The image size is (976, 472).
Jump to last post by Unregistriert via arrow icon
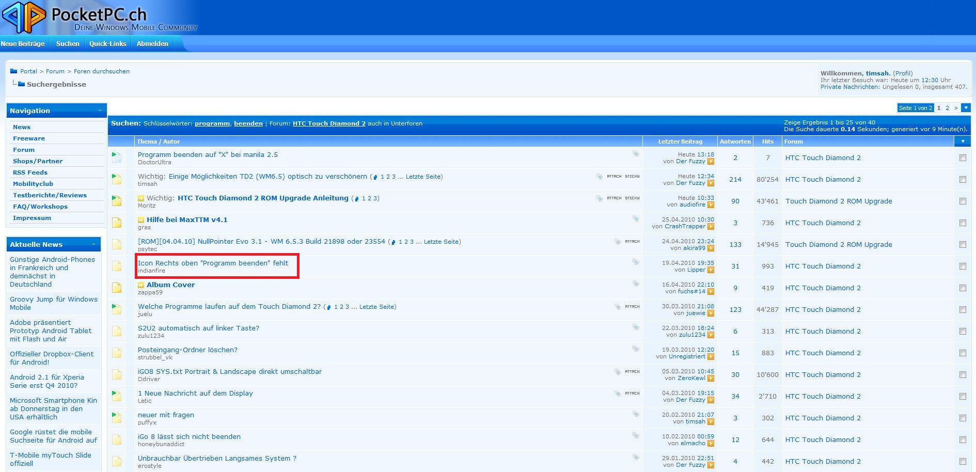[711, 357]
